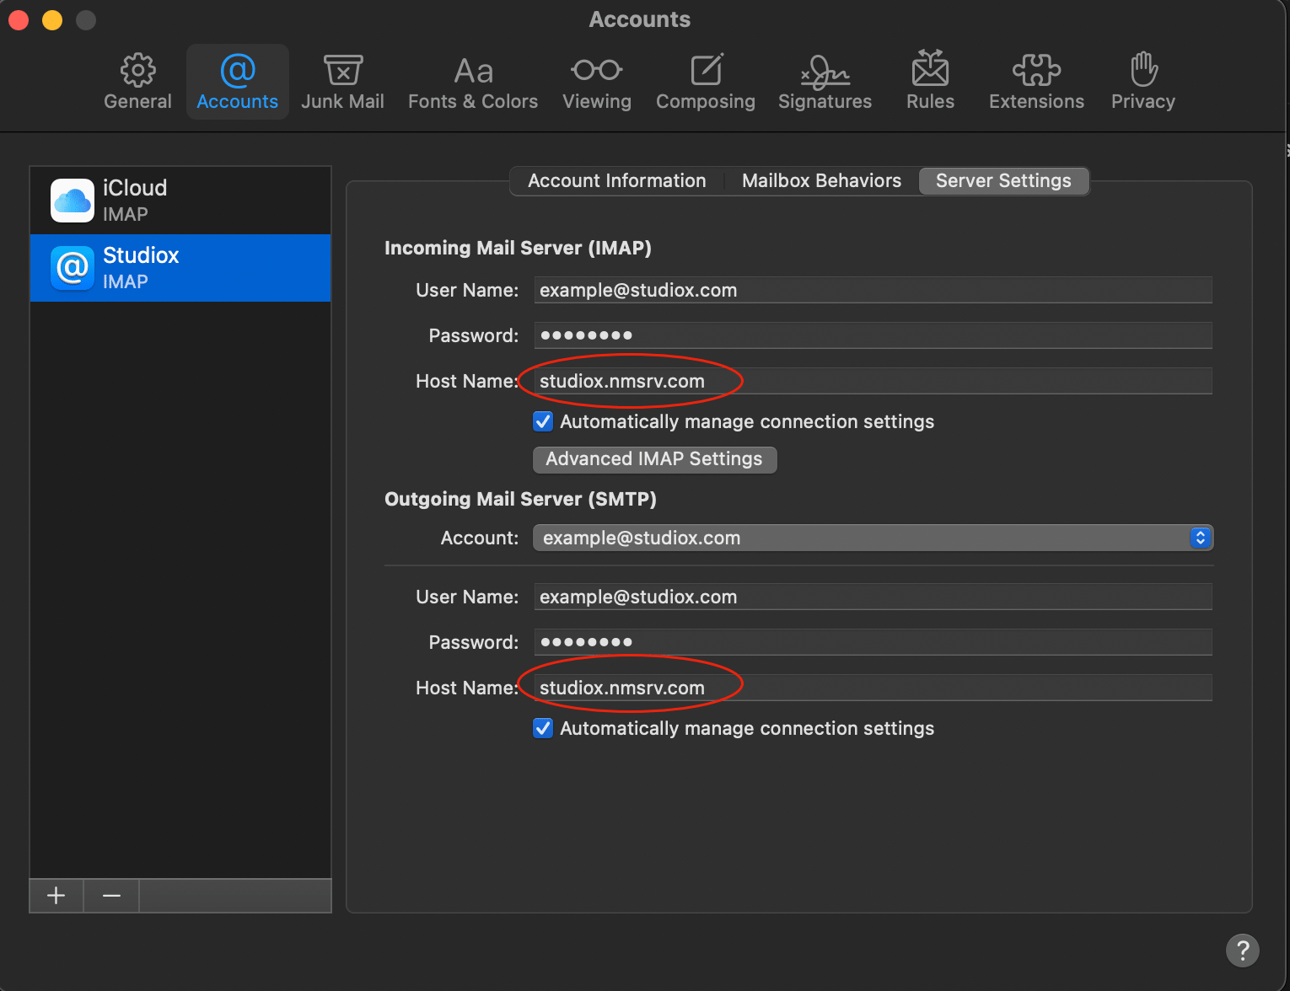
Task: Uncheck outgoing SMTP Automatically manage connection settings
Action: 543,728
